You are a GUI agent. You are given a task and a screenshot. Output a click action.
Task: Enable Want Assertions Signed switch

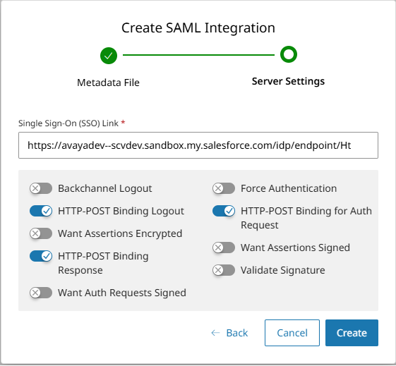[x=224, y=248]
